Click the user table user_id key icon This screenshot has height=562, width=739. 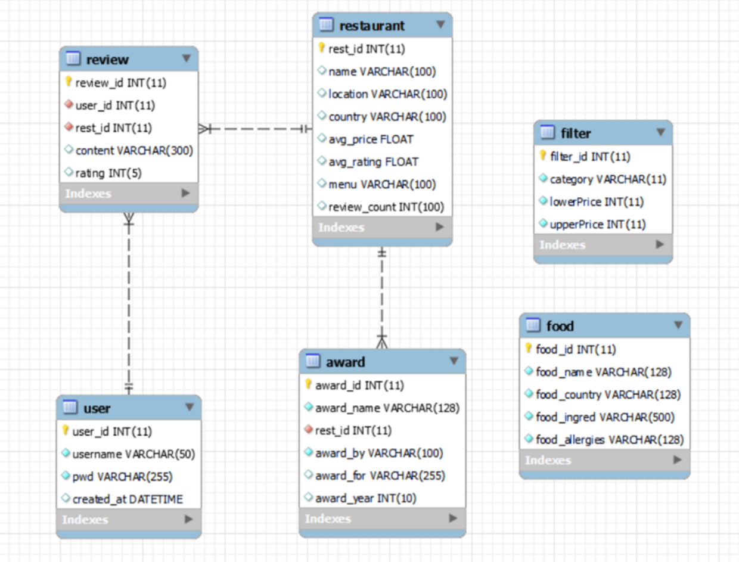coord(66,430)
